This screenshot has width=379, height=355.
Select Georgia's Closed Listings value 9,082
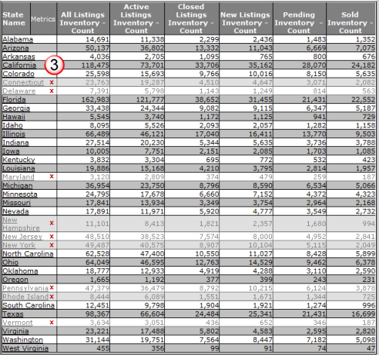pyautogui.click(x=209, y=108)
